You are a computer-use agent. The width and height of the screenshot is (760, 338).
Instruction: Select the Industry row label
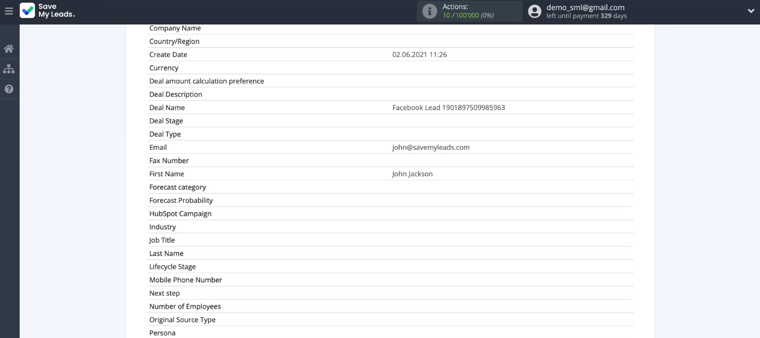click(163, 227)
